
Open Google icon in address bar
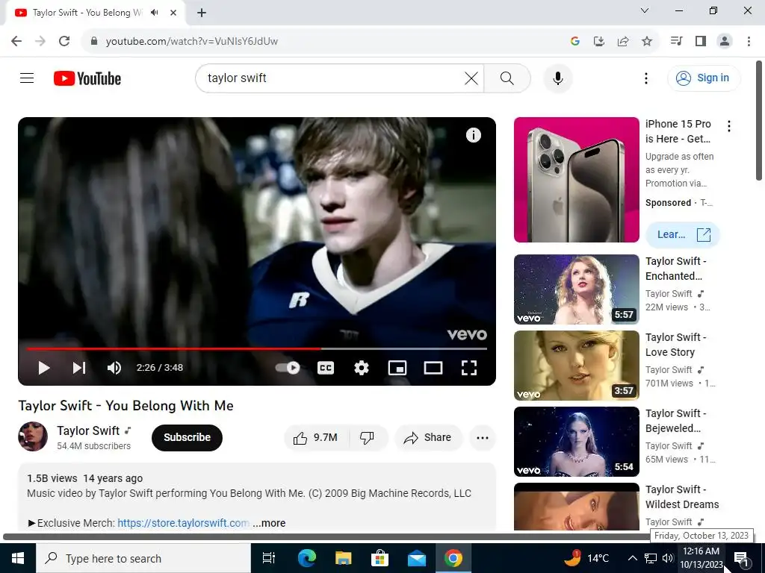[x=575, y=41]
